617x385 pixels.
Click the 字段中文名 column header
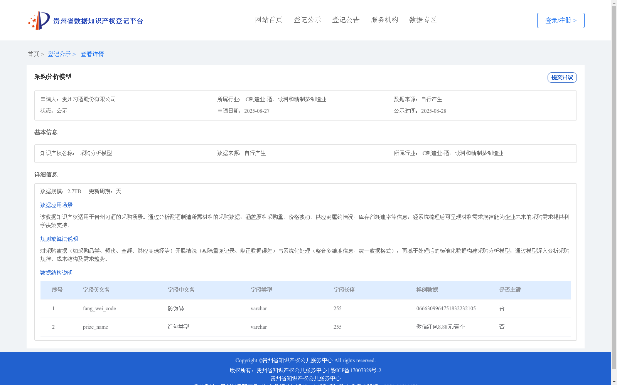click(181, 290)
